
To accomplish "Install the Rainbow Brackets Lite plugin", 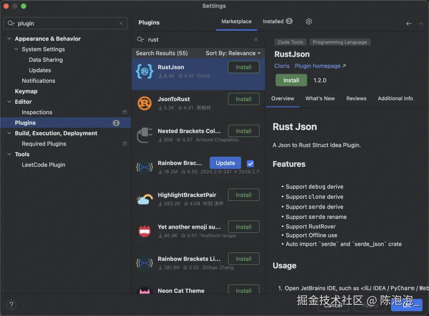I will [x=244, y=259].
